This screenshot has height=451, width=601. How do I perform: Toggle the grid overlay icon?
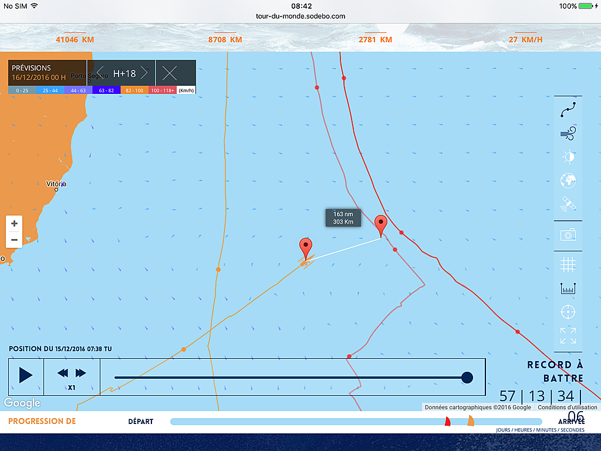tap(568, 265)
